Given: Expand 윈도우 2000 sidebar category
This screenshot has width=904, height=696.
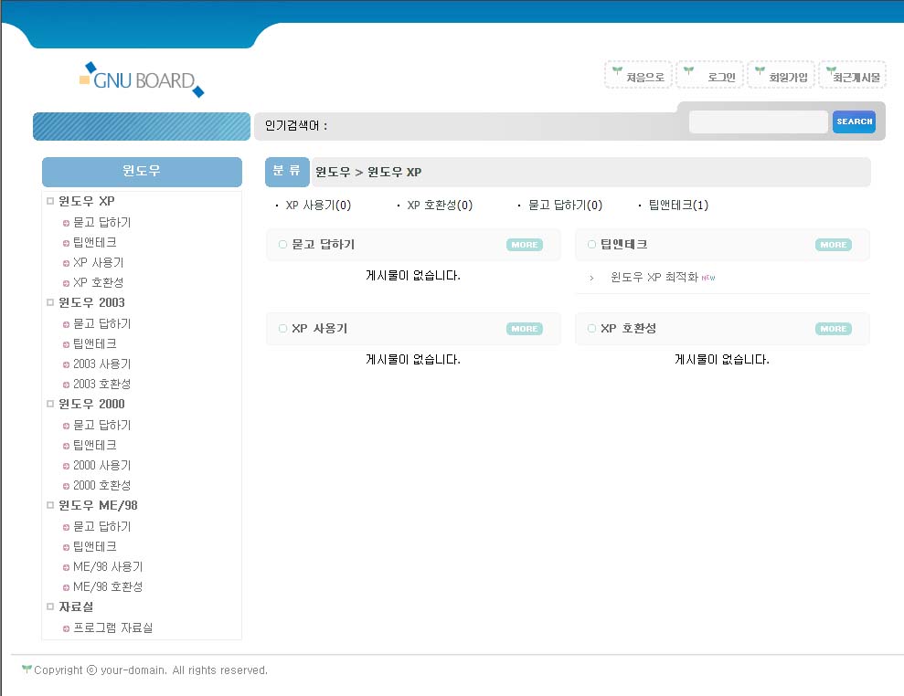Looking at the screenshot, I should (x=91, y=404).
